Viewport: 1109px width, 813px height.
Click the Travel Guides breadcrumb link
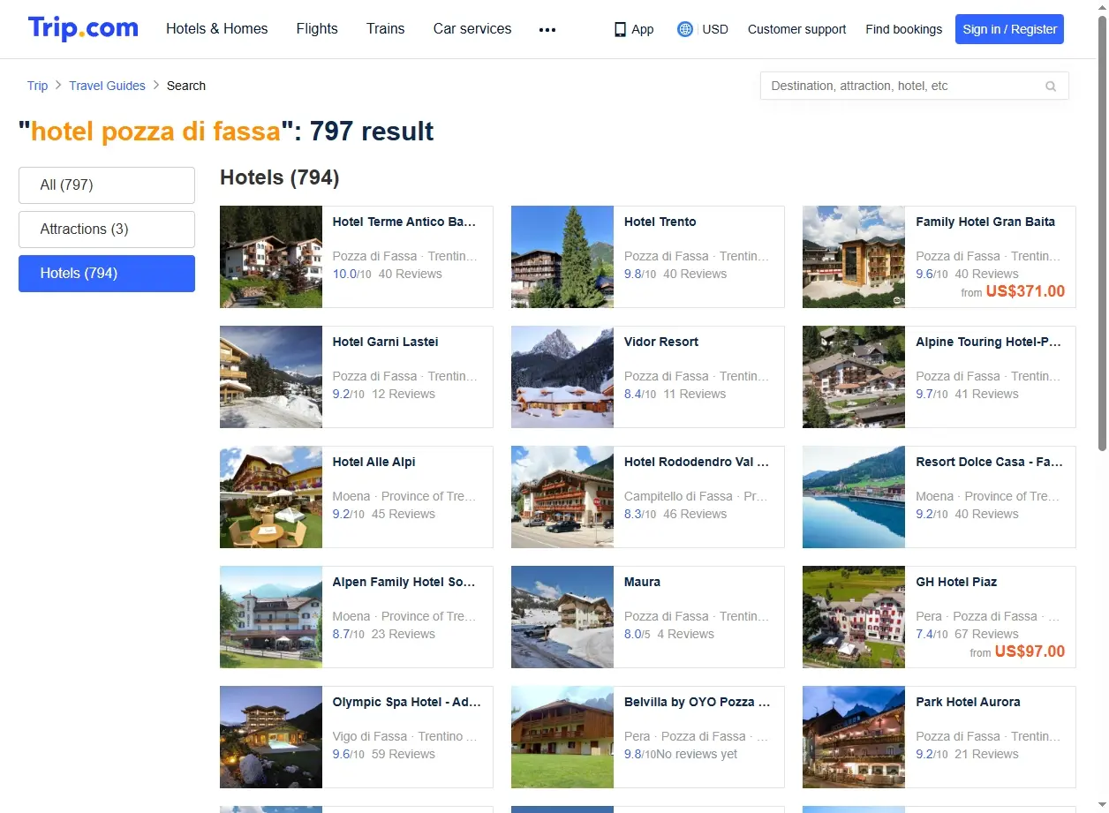point(107,86)
